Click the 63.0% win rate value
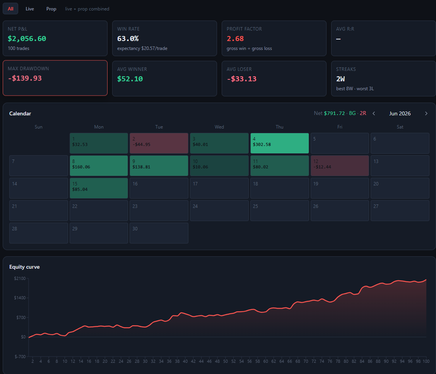436x374 pixels. coord(128,39)
